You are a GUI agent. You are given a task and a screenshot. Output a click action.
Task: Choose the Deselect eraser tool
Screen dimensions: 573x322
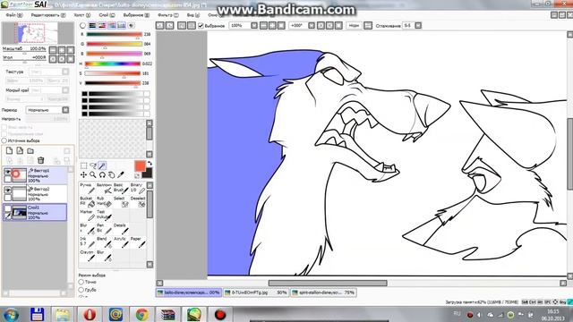tap(138, 201)
